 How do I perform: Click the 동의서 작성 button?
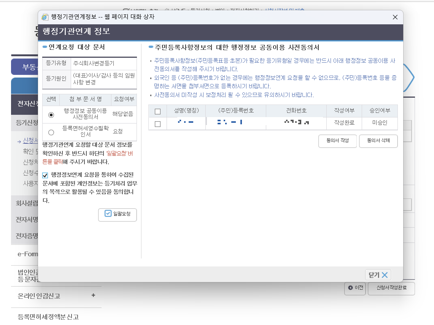point(337,141)
